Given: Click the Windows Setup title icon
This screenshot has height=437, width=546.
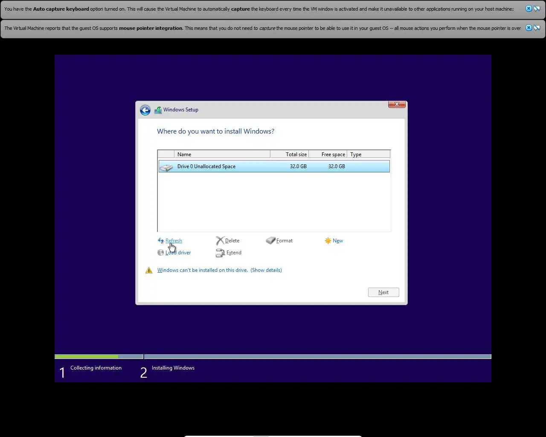Looking at the screenshot, I should point(158,110).
